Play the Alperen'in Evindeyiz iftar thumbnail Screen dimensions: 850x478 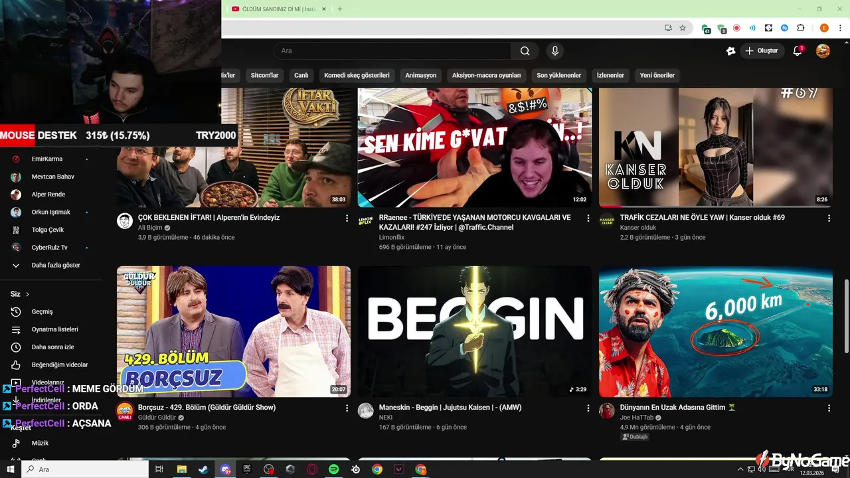click(x=234, y=147)
